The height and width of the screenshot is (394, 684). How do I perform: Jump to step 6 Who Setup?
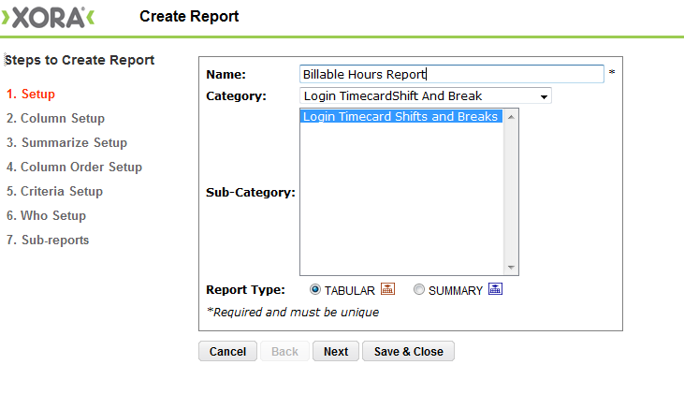point(46,215)
